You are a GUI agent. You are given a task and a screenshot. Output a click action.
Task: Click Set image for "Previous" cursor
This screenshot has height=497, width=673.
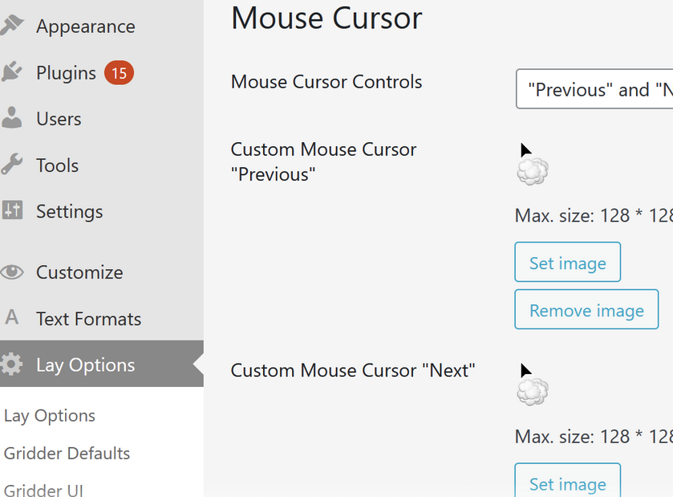pos(567,263)
